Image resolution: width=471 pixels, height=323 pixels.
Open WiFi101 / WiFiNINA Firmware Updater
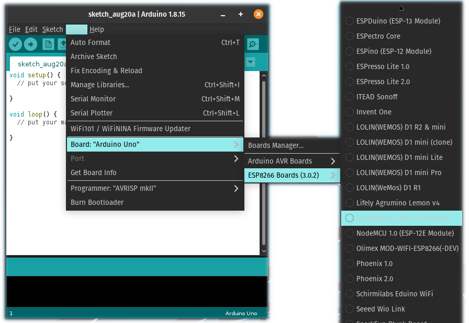tap(155, 129)
